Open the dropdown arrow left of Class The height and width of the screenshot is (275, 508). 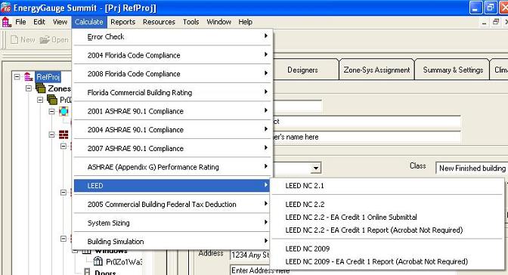(315, 168)
